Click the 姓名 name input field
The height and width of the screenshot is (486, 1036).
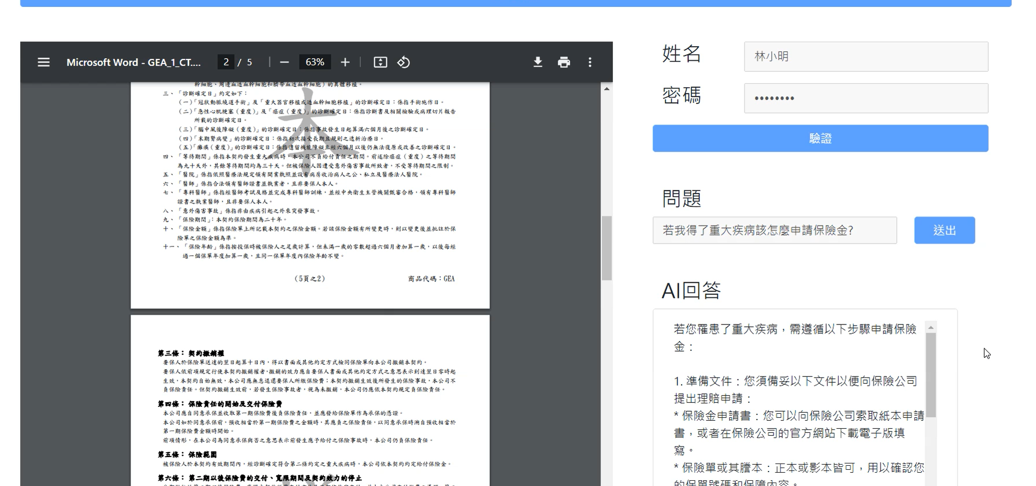point(866,57)
